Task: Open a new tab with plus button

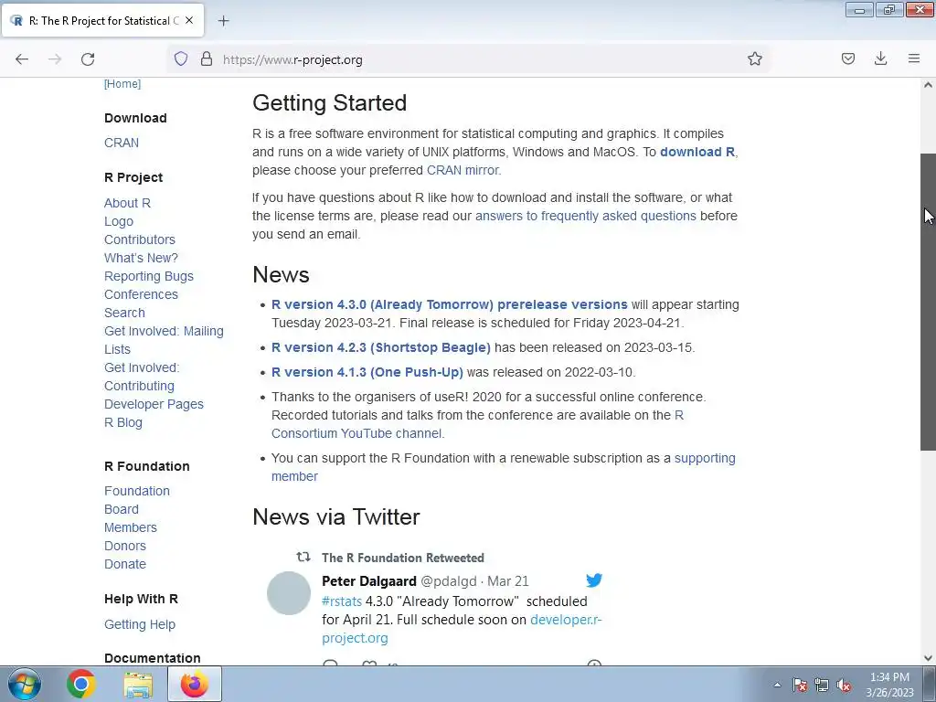Action: pos(223,21)
